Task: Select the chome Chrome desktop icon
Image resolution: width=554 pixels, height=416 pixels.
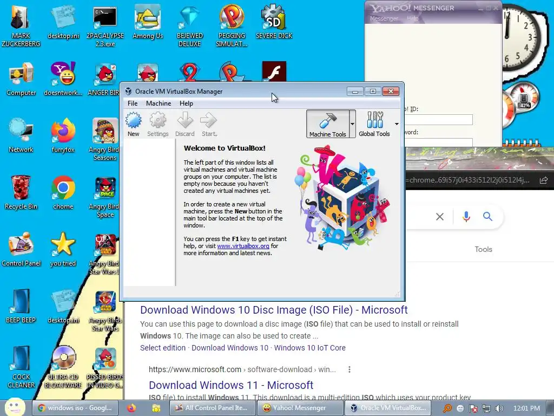Action: point(63,193)
